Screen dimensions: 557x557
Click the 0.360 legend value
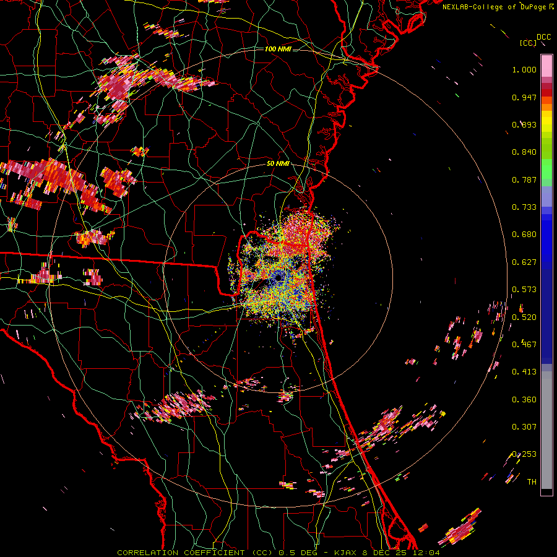[524, 400]
